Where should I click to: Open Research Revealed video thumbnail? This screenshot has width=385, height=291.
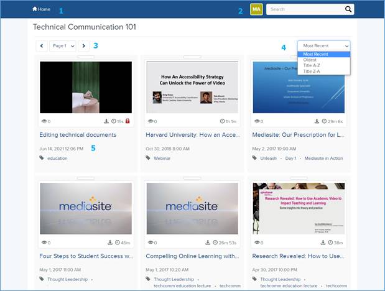click(299, 208)
